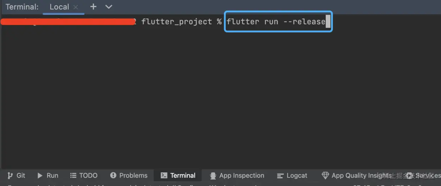441x186 pixels.
Task: Open the Git tool window icon
Action: coord(10,175)
